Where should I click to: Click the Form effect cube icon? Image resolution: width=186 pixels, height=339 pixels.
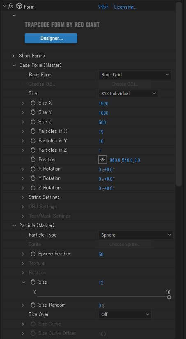click(19, 6)
